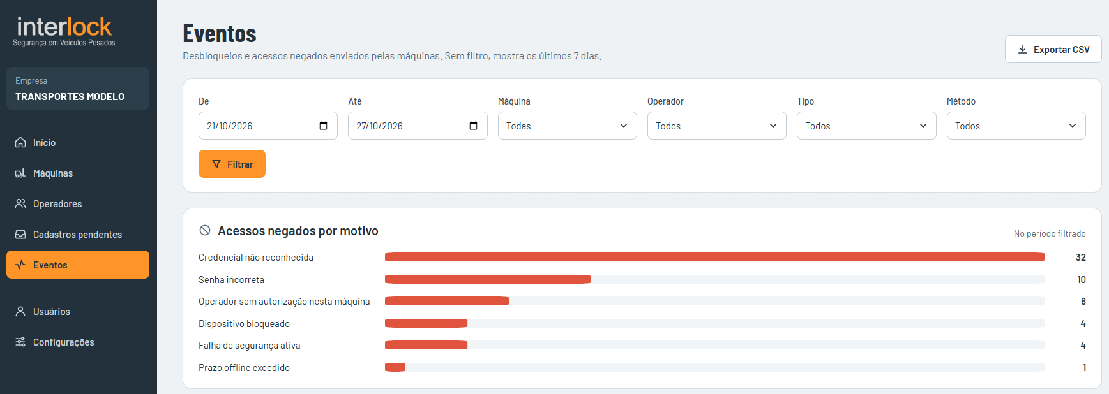This screenshot has height=394, width=1109.
Task: Click the count 32 for Credencial não reconhecida
Action: (x=1080, y=257)
